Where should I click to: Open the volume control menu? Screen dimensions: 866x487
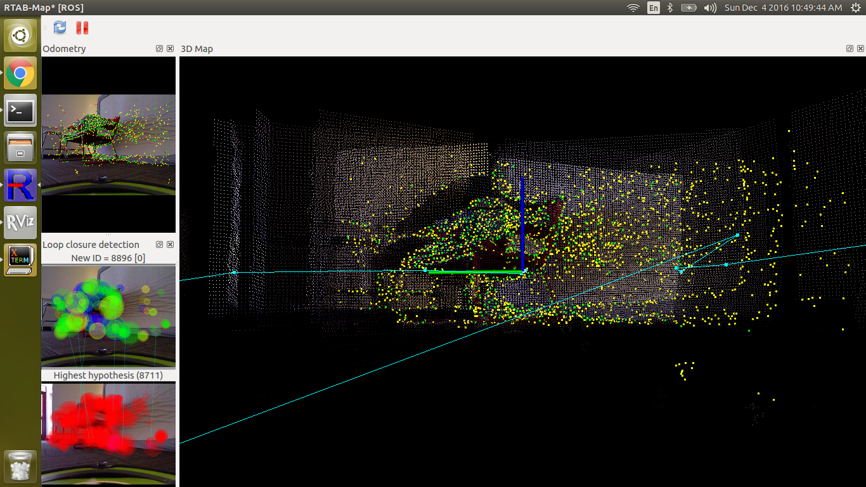[711, 8]
